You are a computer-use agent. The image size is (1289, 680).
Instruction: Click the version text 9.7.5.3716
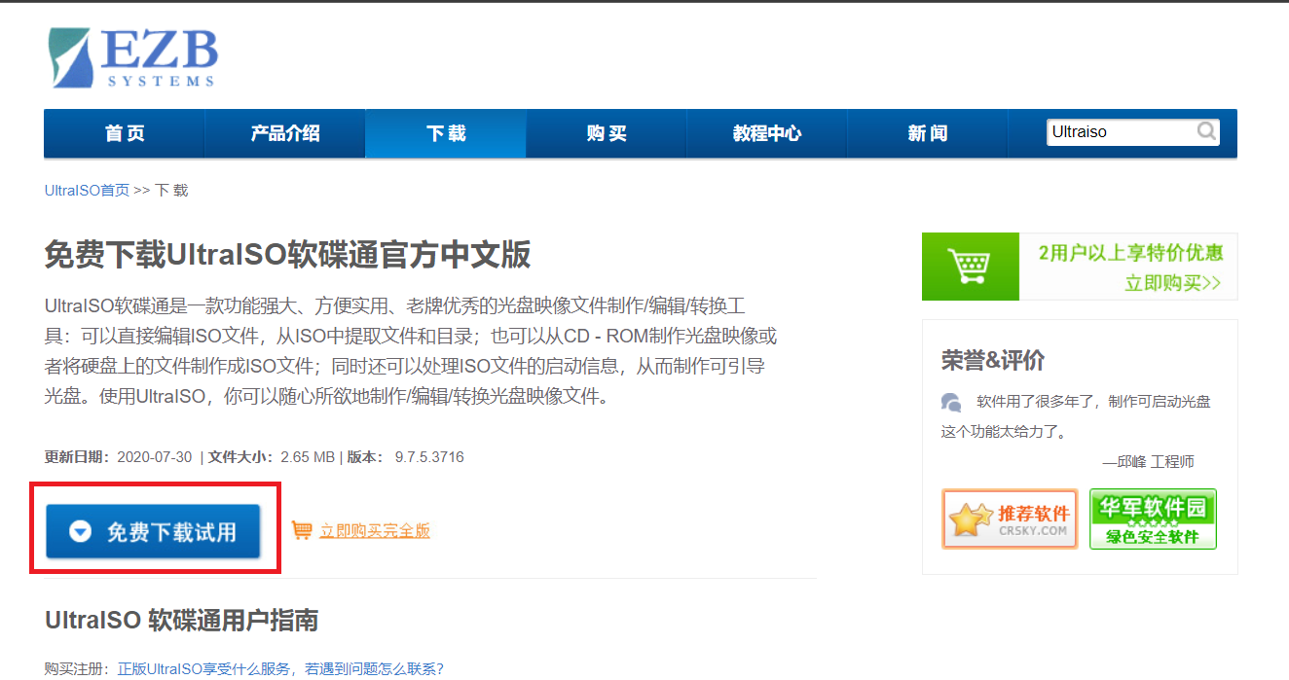(429, 456)
